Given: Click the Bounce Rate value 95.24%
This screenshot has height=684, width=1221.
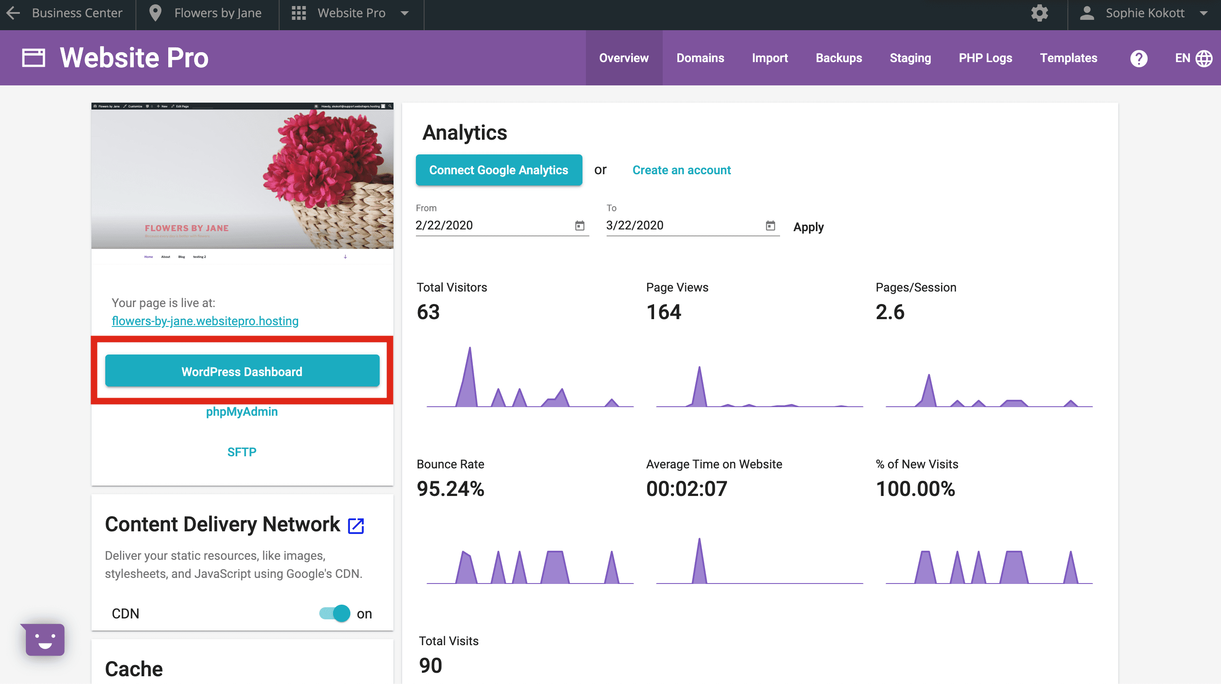Looking at the screenshot, I should pyautogui.click(x=450, y=489).
